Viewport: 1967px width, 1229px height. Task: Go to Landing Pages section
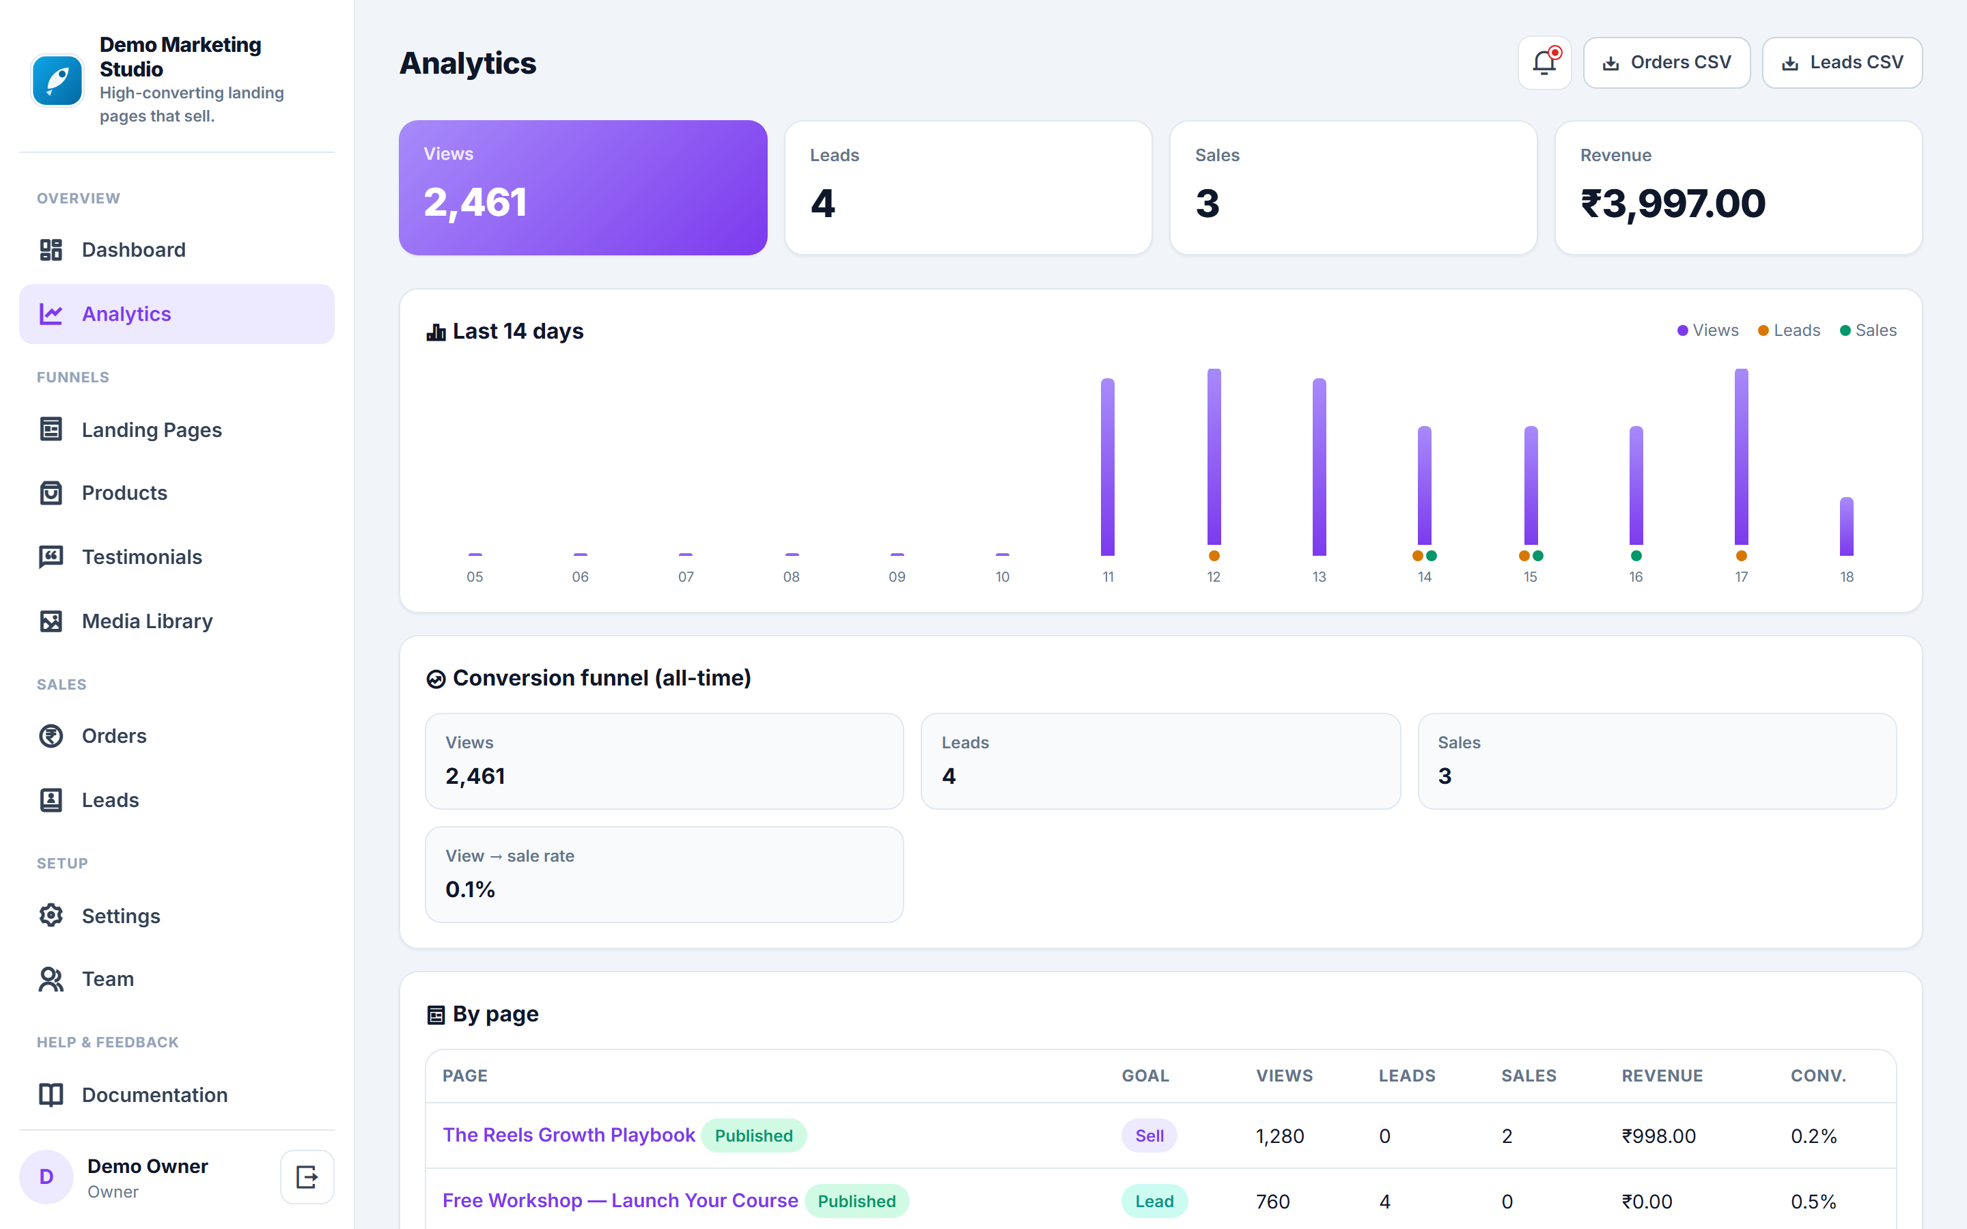[x=177, y=429]
